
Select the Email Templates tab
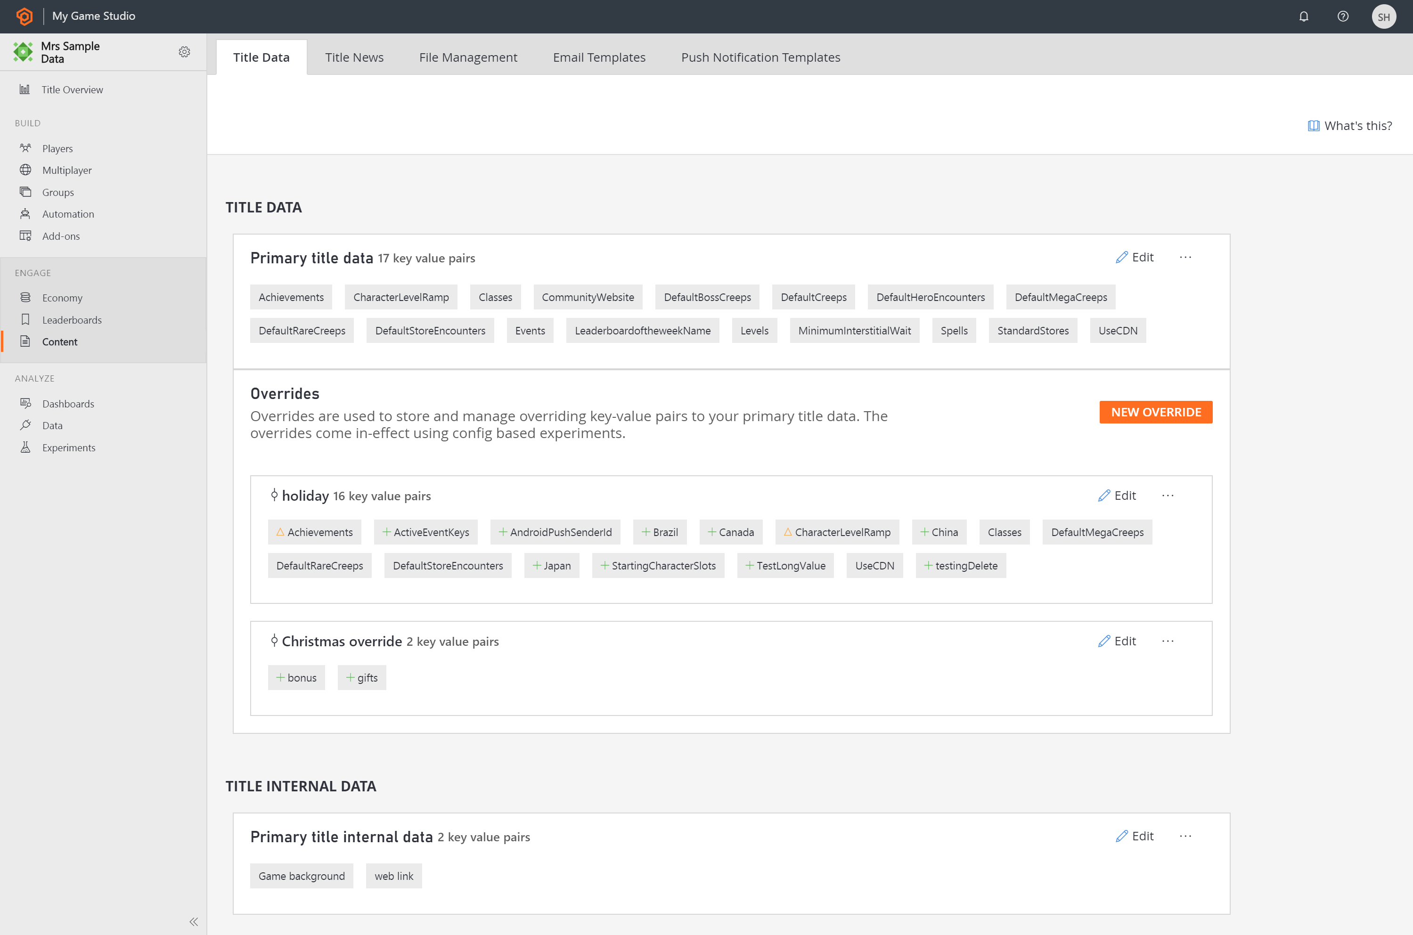point(599,57)
